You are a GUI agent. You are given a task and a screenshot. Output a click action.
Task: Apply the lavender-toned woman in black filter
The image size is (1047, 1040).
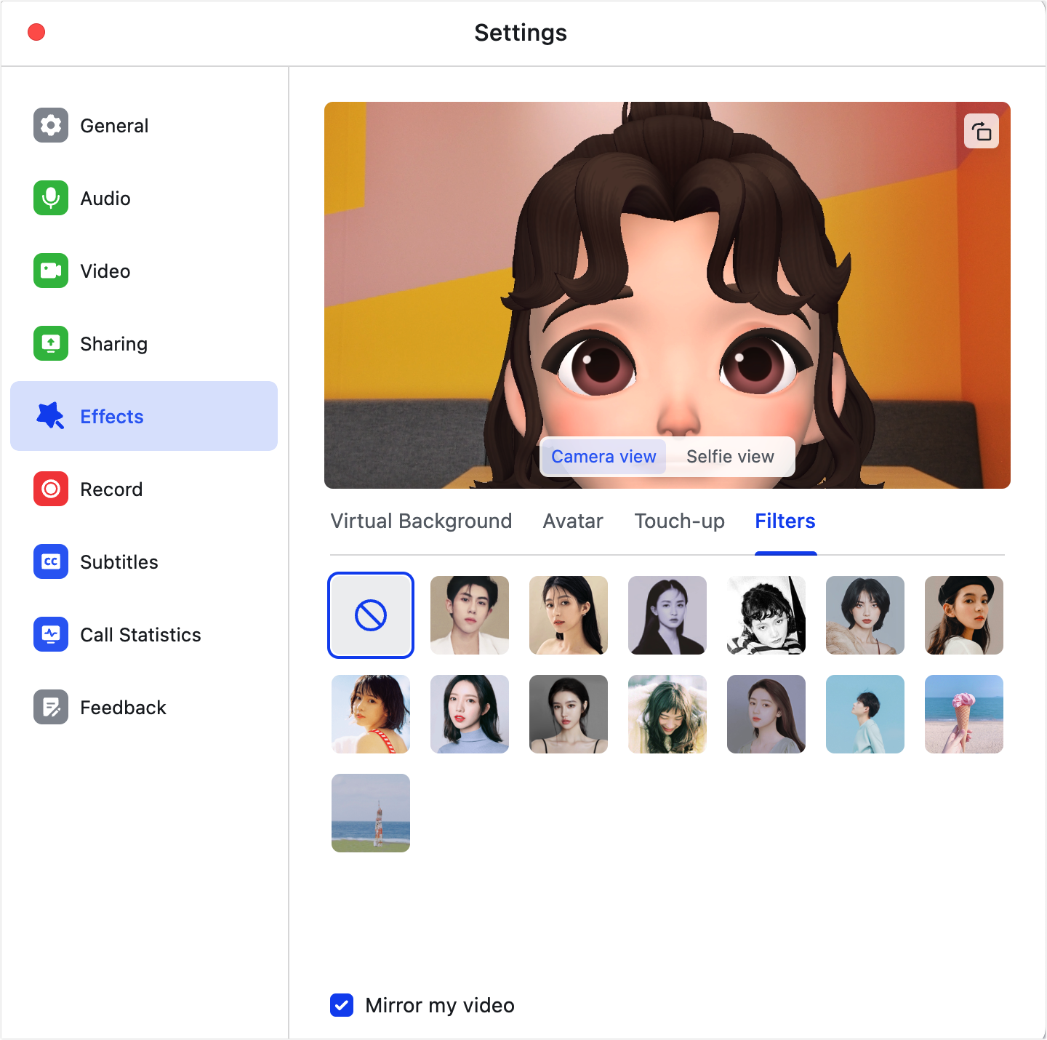click(x=667, y=615)
